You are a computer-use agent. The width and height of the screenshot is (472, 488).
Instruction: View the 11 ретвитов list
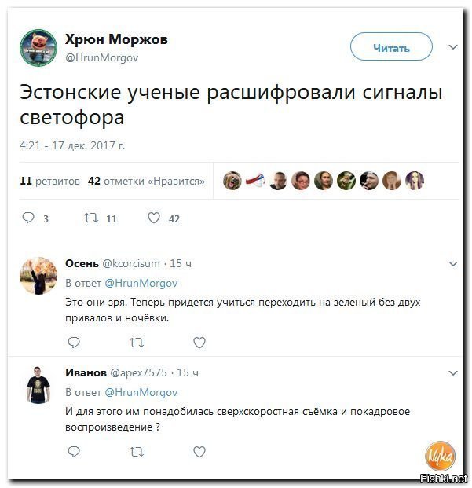click(49, 181)
